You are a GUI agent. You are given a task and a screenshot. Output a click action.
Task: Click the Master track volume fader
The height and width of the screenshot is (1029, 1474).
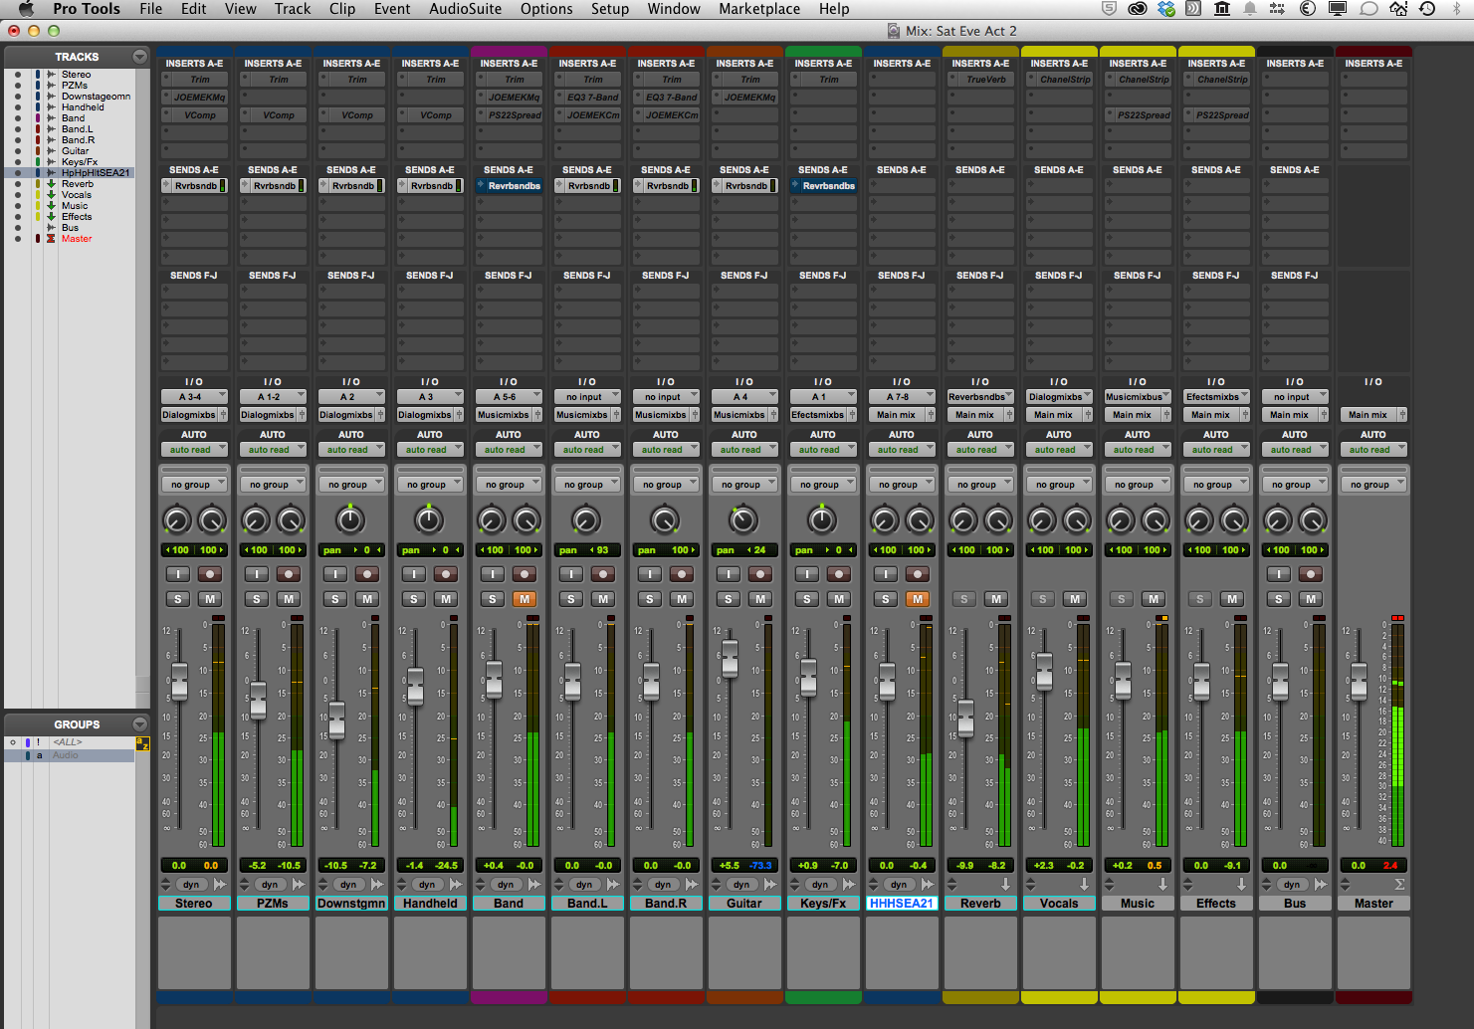[x=1359, y=682]
